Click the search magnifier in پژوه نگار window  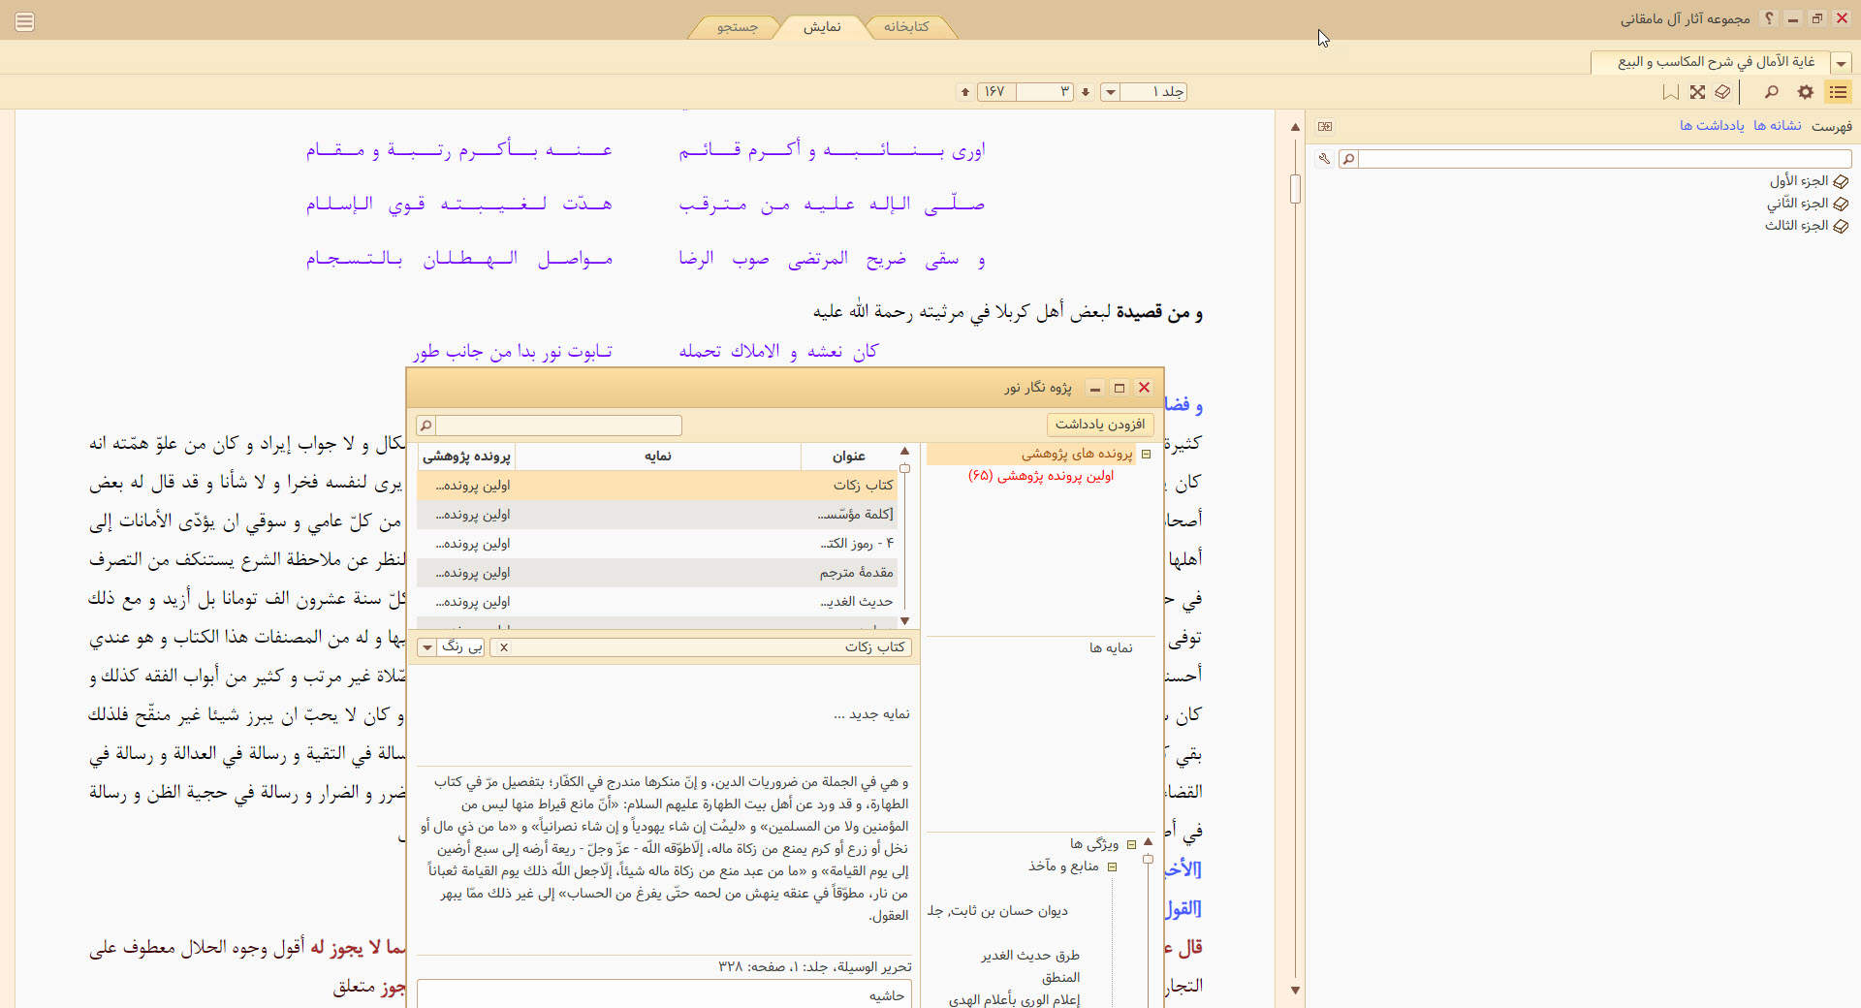click(426, 425)
